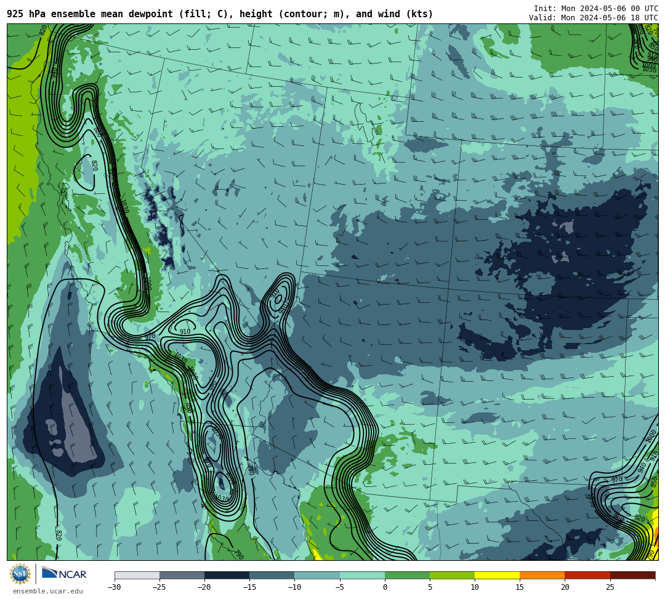The height and width of the screenshot is (599, 665).
Task: Pick the -15 to -10 steel blue swatch
Action: pyautogui.click(x=272, y=575)
